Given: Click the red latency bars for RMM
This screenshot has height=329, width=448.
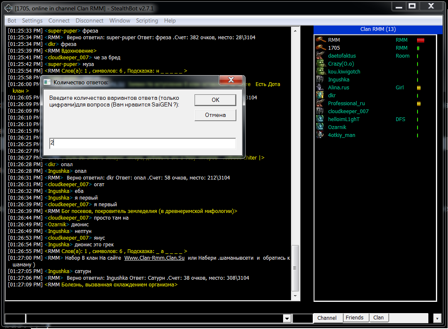Looking at the screenshot, I should click(420, 40).
